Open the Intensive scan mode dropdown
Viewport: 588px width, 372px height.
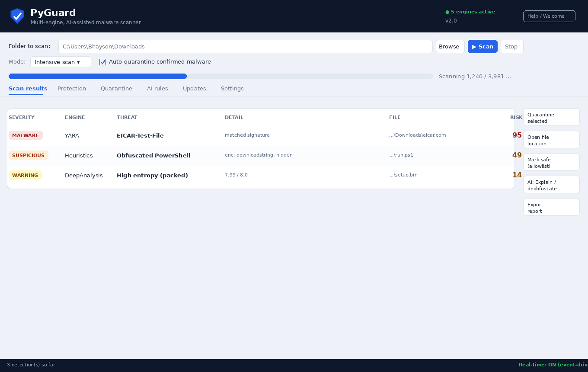pos(61,62)
